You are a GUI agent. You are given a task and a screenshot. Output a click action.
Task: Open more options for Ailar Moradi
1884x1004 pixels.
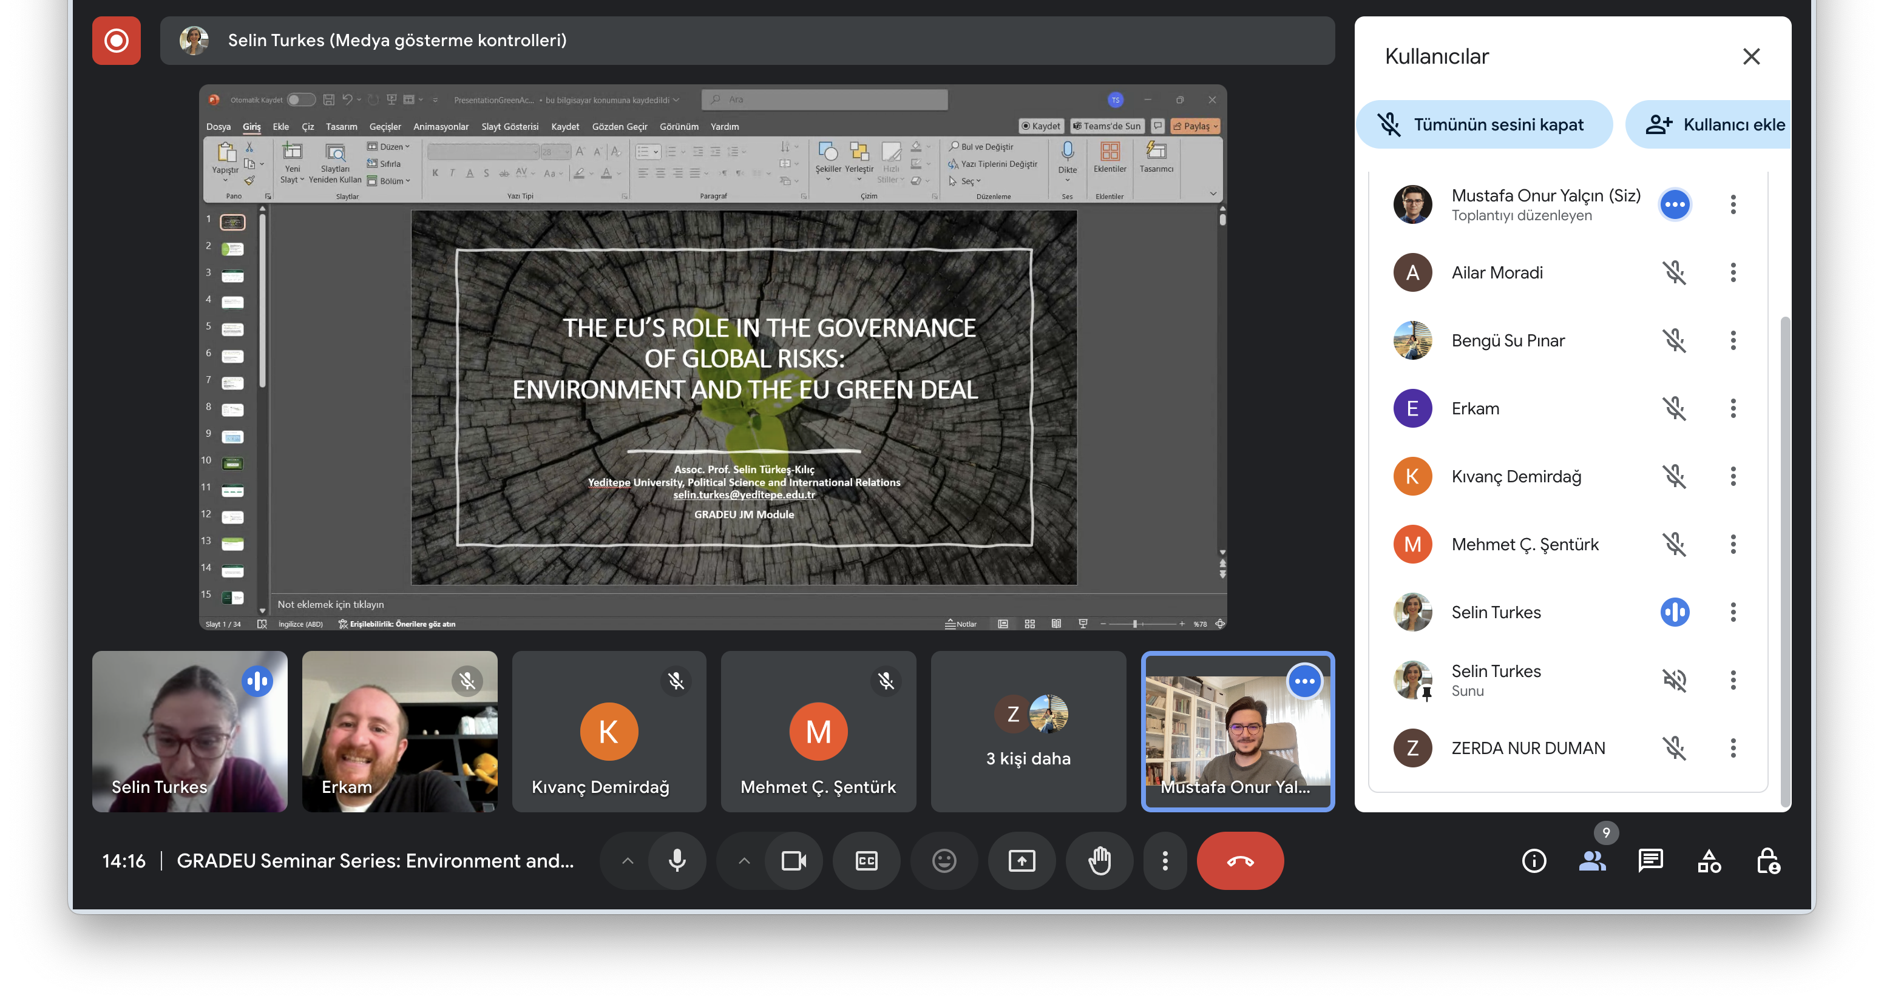coord(1733,273)
